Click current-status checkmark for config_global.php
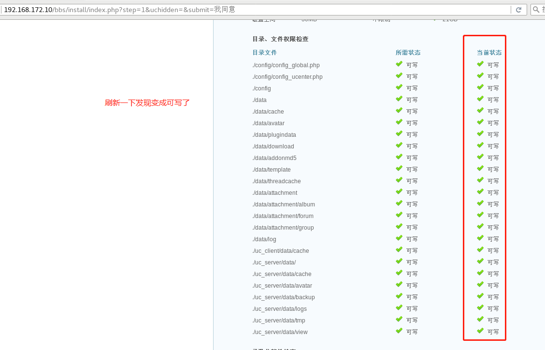Screen dimensions: 545x350 click(x=480, y=64)
